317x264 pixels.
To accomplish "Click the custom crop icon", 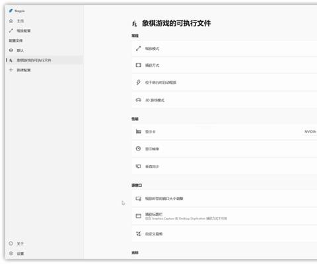I will tap(138, 234).
